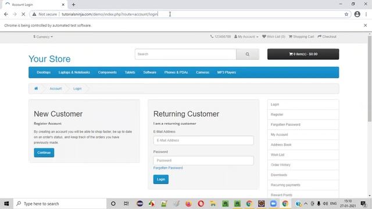Open Address Book in sidebar
The width and height of the screenshot is (372, 209).
(303, 145)
